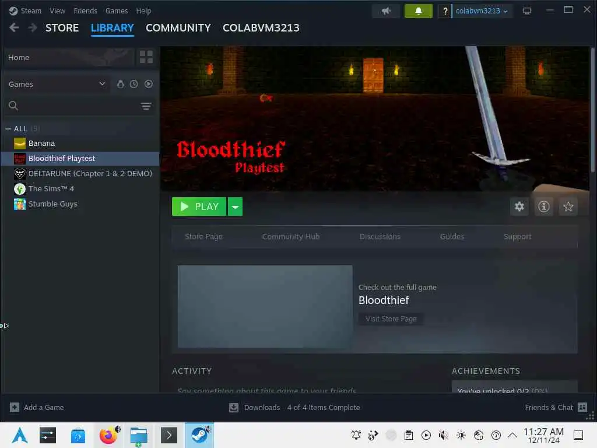Click the muted volume tray icon
Screen dimensions: 597x448
click(x=443, y=435)
